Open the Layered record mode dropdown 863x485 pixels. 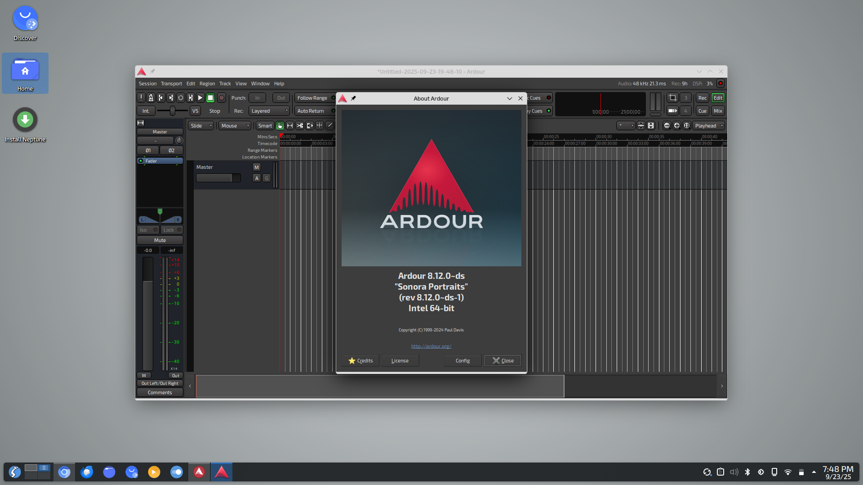coord(269,111)
